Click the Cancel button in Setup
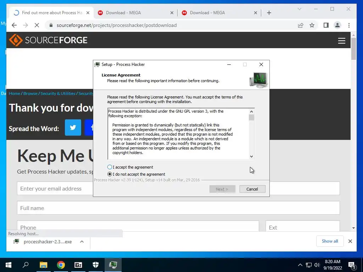363x272 pixels. pos(252,189)
